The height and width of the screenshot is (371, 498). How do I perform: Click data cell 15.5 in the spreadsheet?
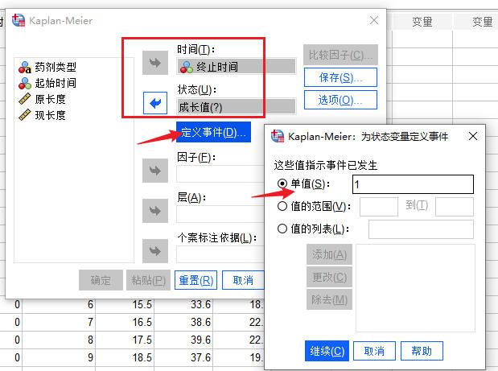(125, 304)
